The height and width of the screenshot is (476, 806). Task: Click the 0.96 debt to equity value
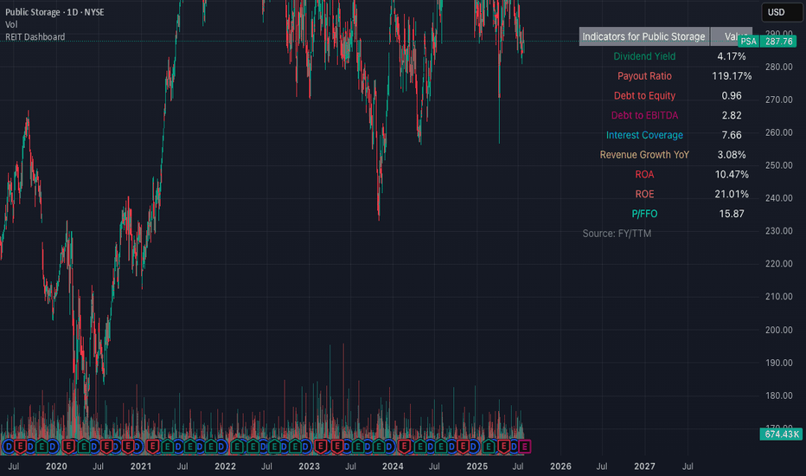(x=732, y=96)
